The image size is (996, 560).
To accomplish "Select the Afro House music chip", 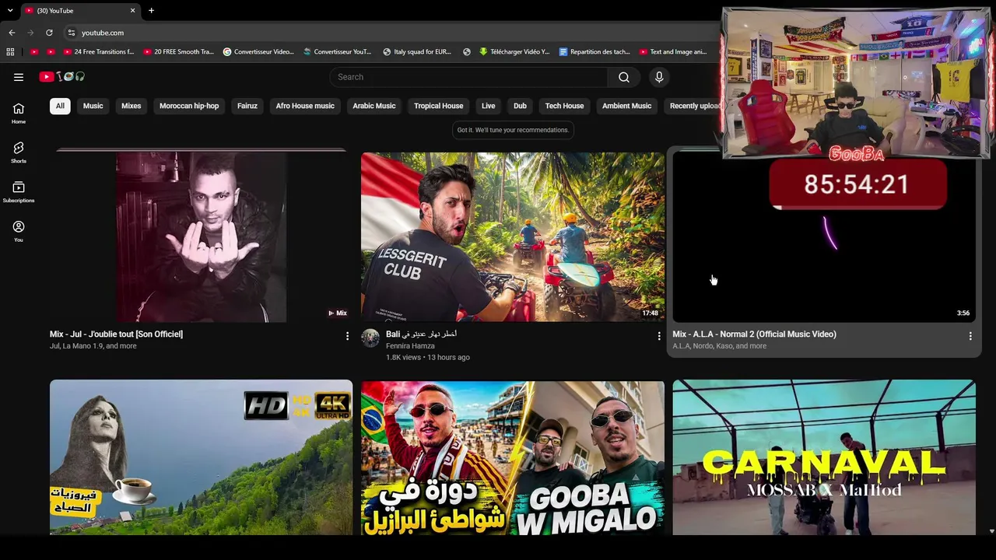I will point(305,106).
